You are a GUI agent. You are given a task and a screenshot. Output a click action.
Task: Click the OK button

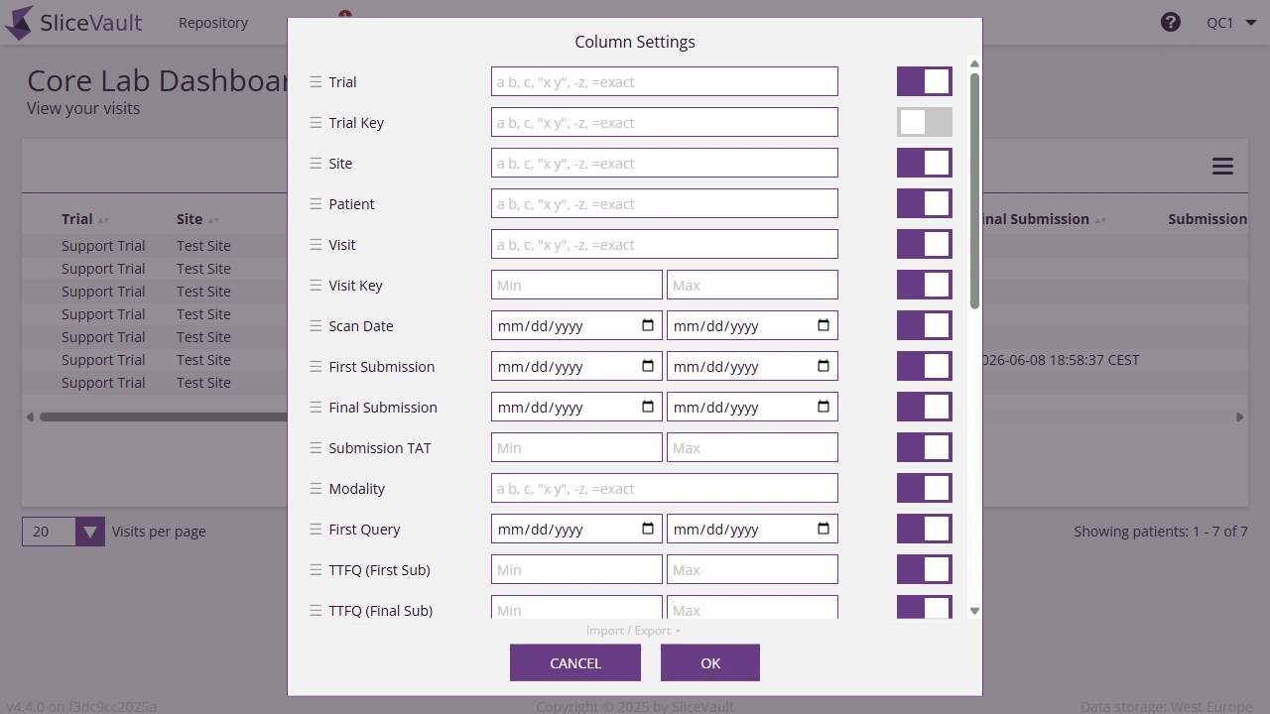(710, 663)
